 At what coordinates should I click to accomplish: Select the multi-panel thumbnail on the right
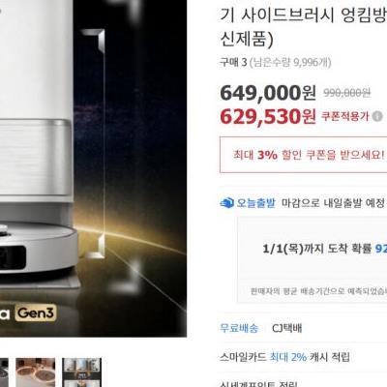pyautogui.click(x=81, y=372)
